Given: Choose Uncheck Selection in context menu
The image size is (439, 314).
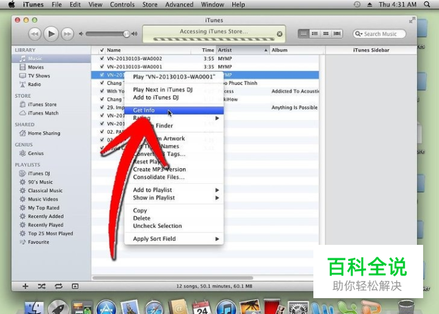Looking at the screenshot, I should tap(174, 226).
